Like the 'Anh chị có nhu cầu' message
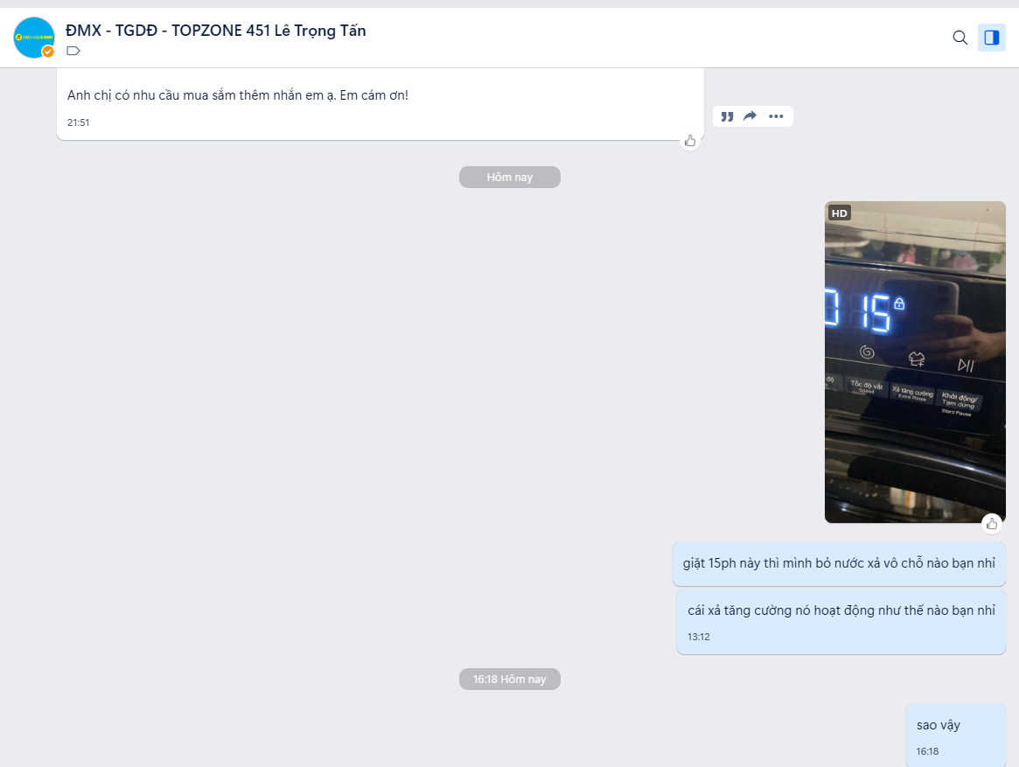 click(x=690, y=141)
